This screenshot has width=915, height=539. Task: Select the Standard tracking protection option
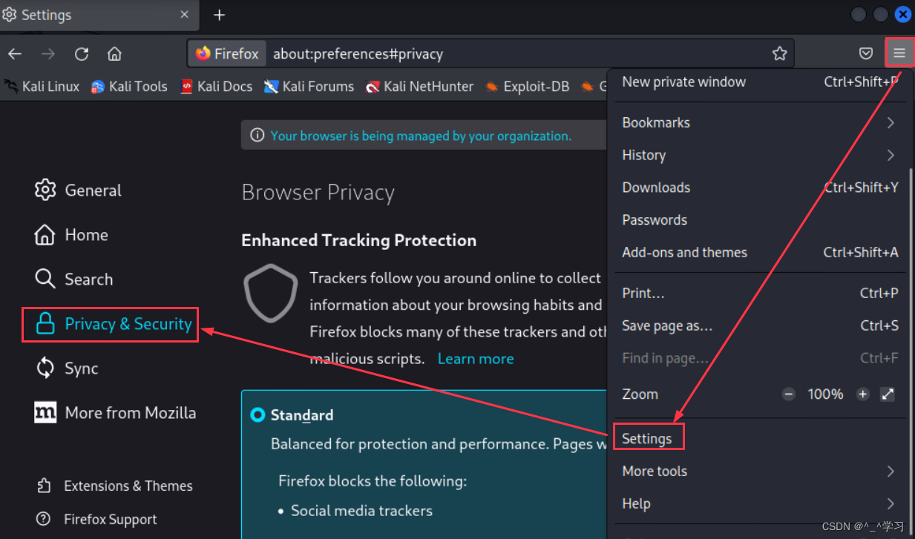258,415
